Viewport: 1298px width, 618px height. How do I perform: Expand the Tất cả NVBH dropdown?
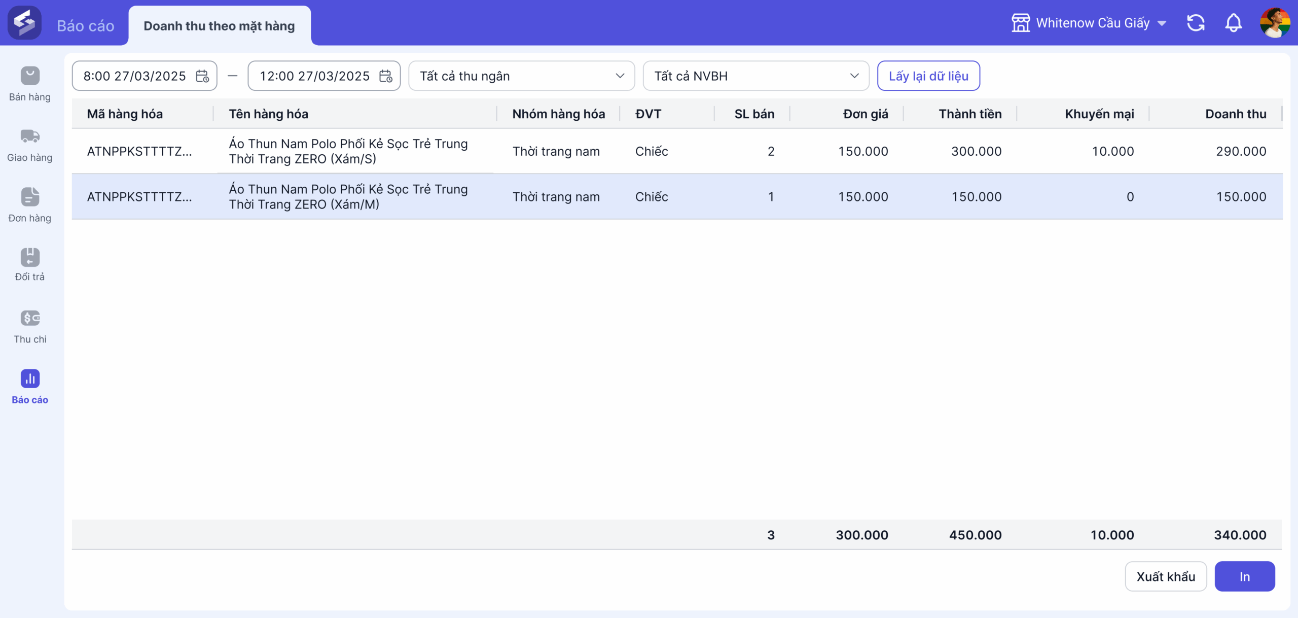point(756,76)
